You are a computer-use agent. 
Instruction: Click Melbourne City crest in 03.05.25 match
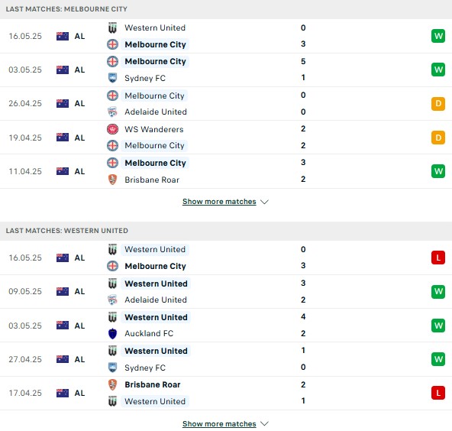coord(112,61)
